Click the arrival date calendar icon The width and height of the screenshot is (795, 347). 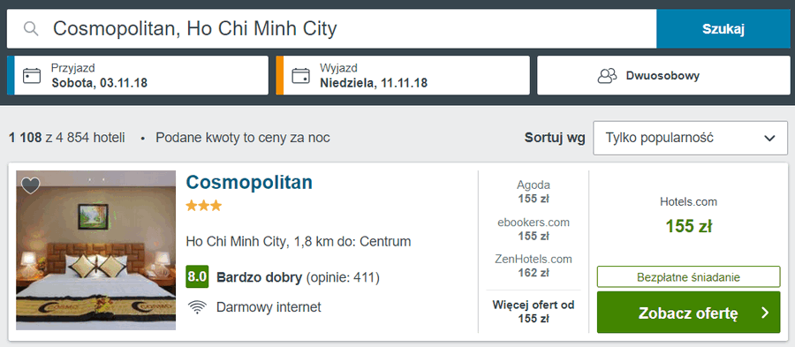tap(32, 75)
